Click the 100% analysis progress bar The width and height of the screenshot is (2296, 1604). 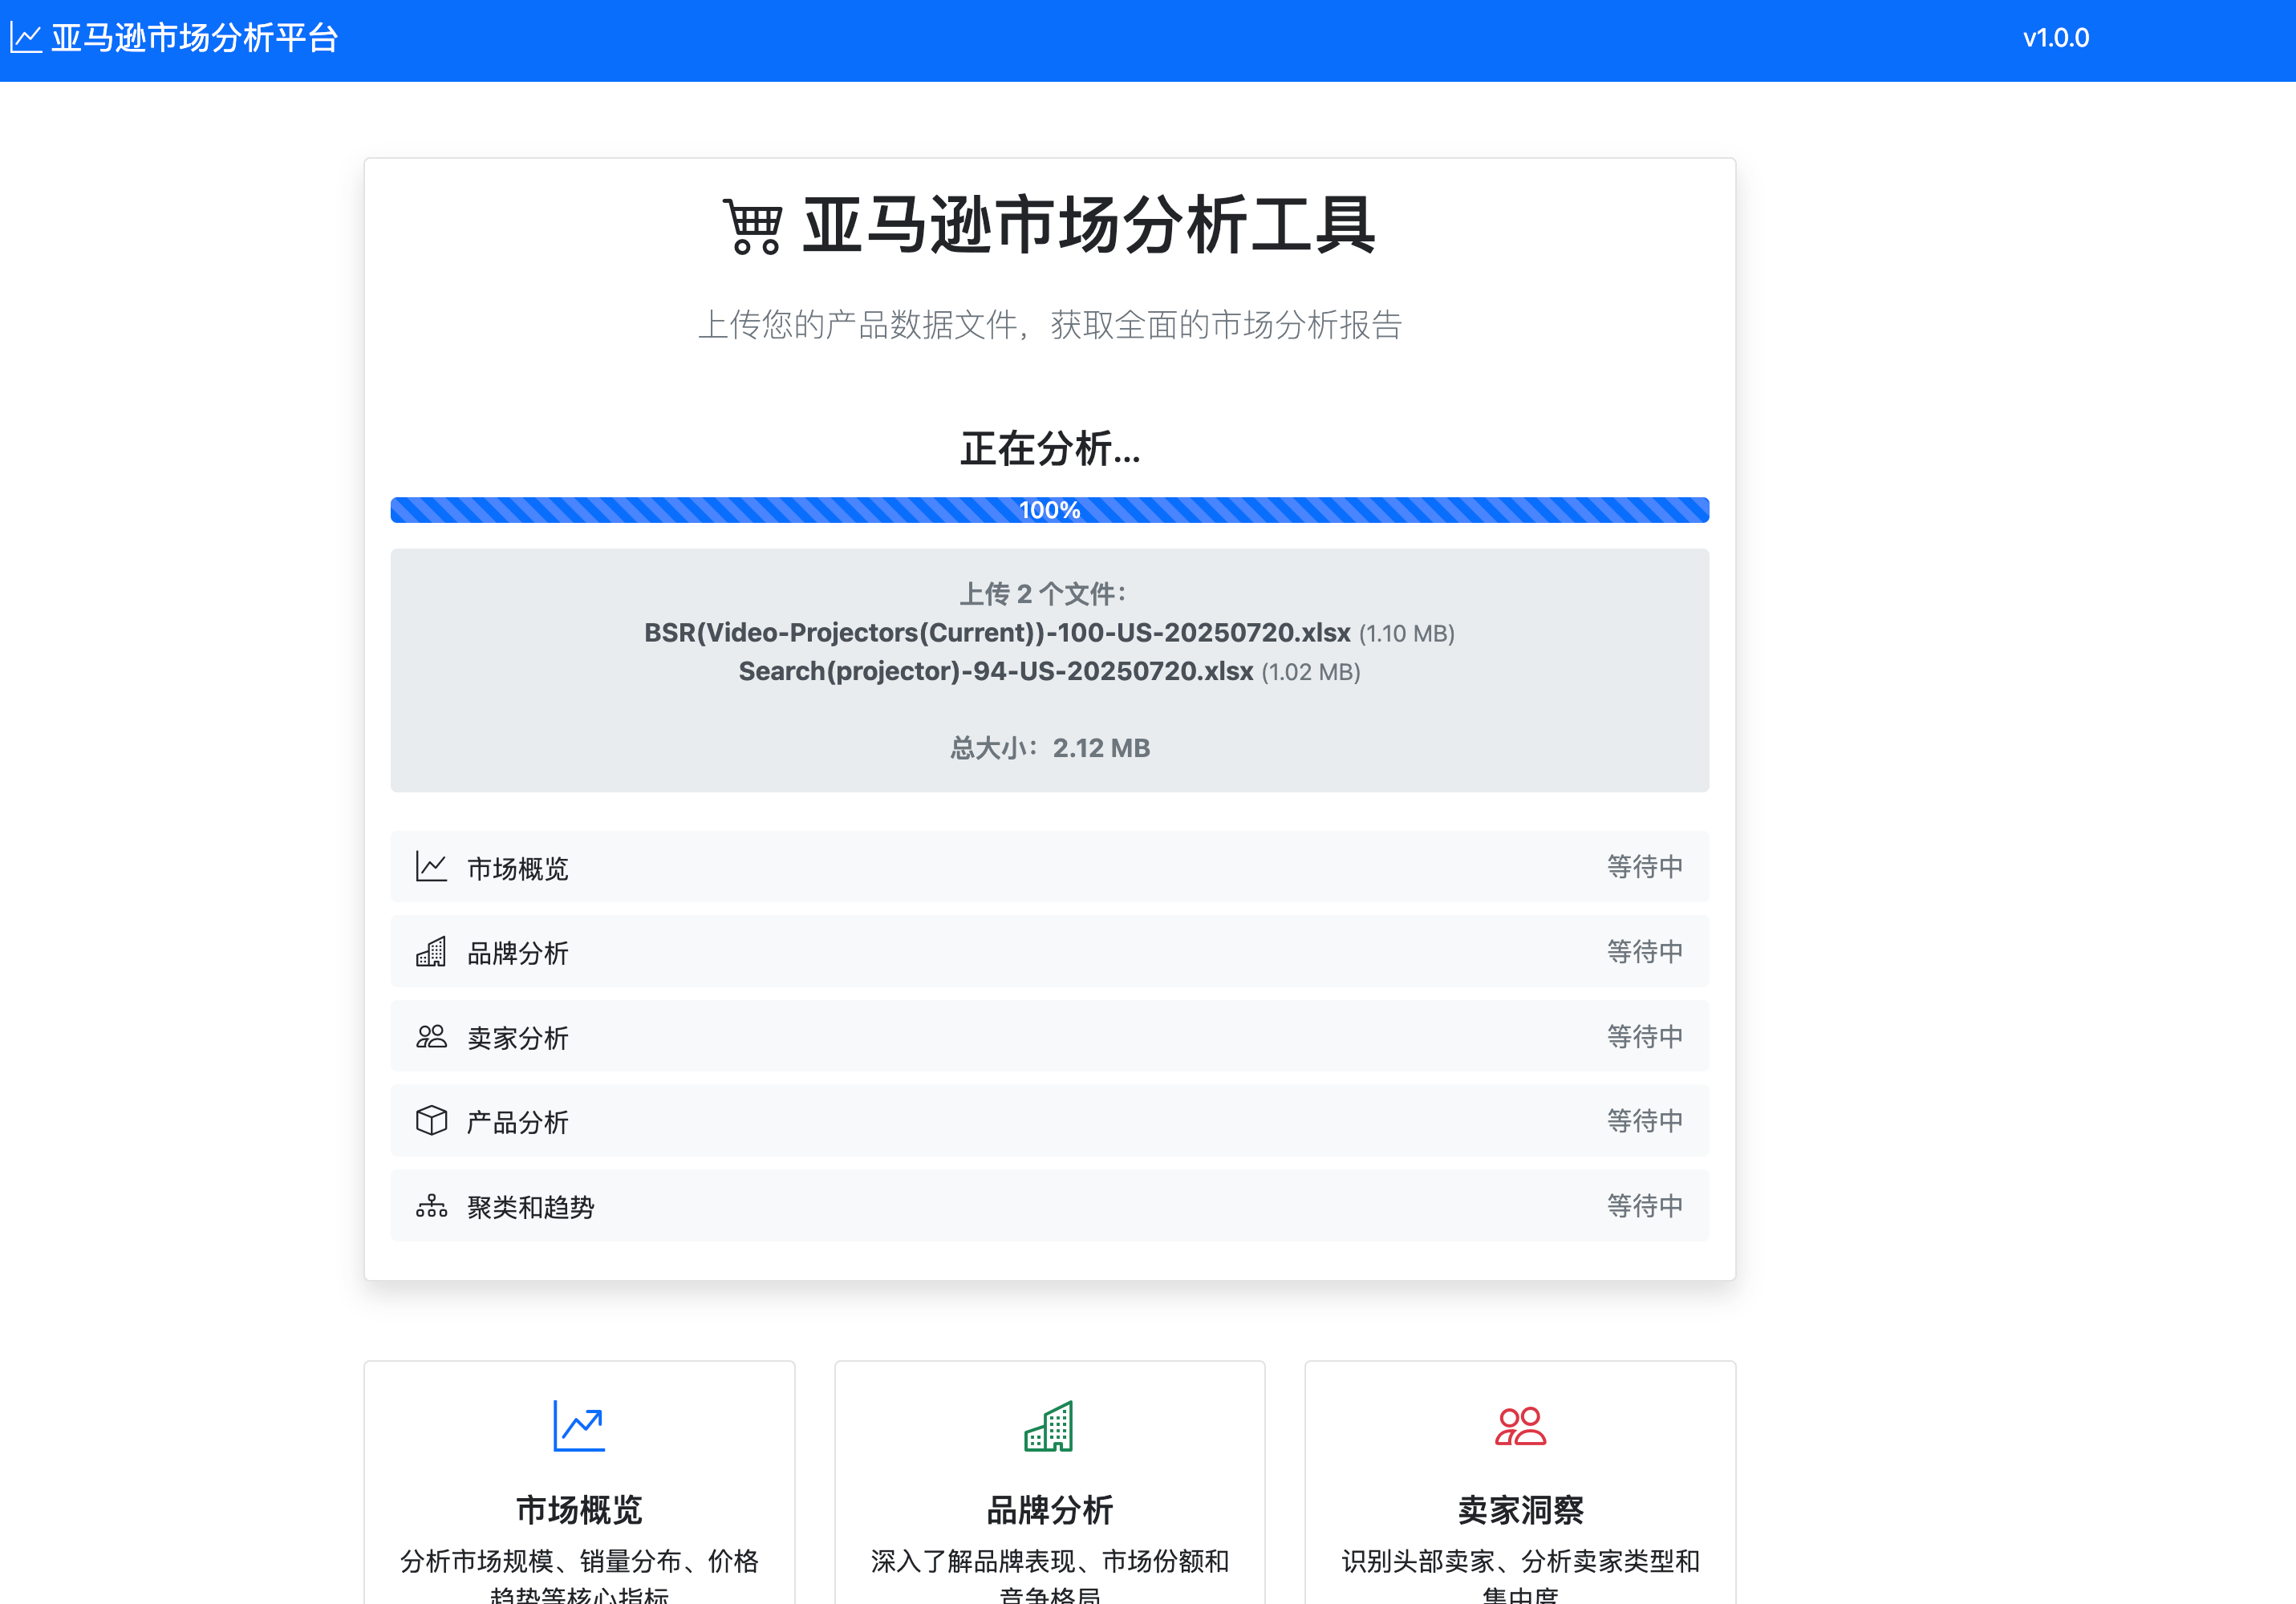click(x=1050, y=510)
